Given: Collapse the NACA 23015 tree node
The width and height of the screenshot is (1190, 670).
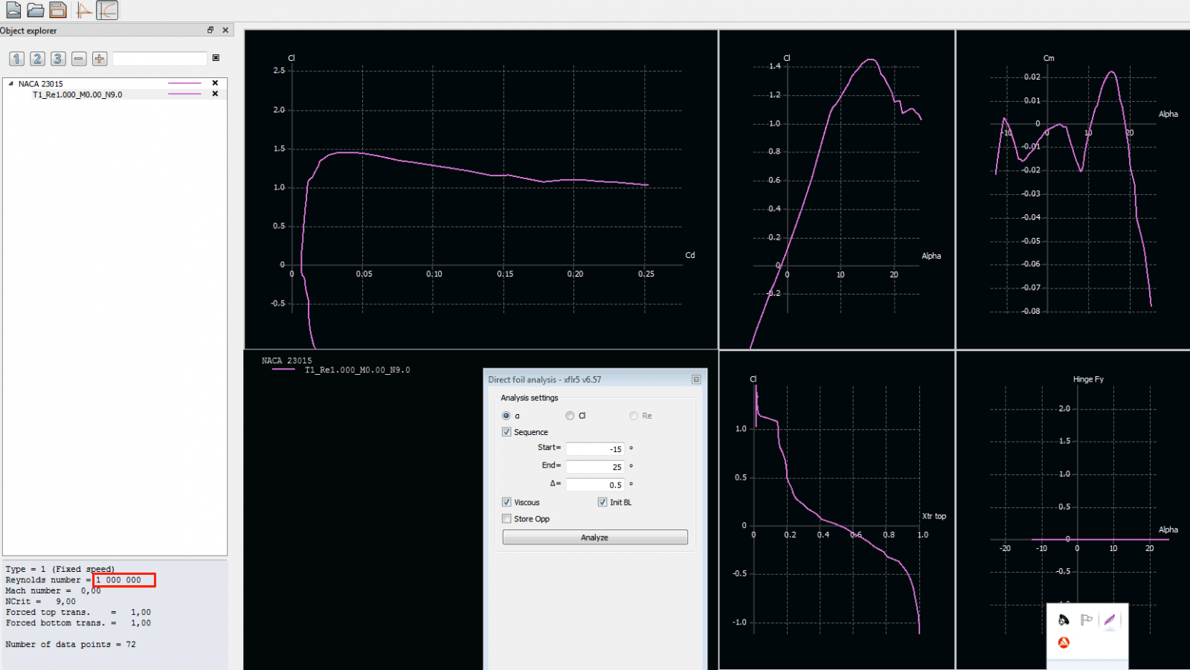Looking at the screenshot, I should coord(10,83).
